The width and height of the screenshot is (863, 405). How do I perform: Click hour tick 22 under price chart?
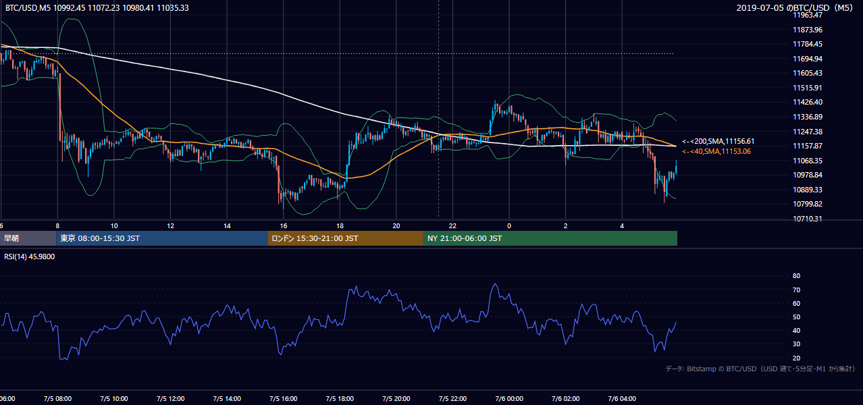[x=452, y=226]
